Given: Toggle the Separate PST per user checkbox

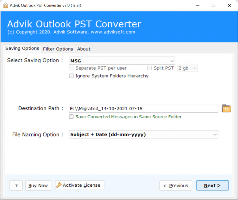Looking at the screenshot, I should click(x=71, y=68).
